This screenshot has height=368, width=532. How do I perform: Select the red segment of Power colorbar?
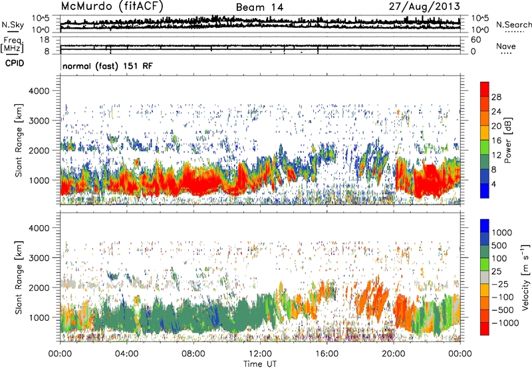click(485, 90)
